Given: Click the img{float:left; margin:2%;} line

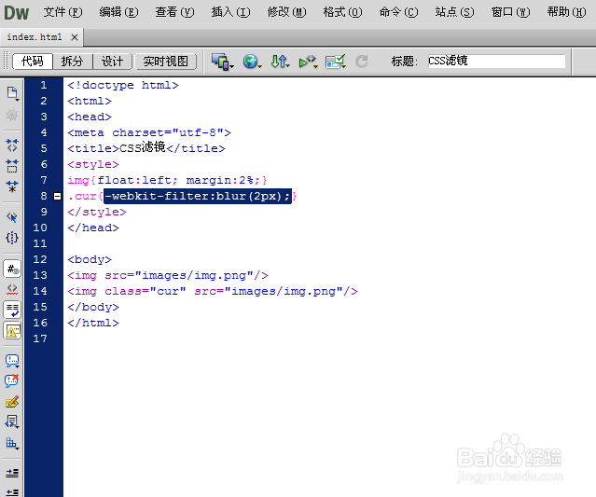Looking at the screenshot, I should pos(167,180).
